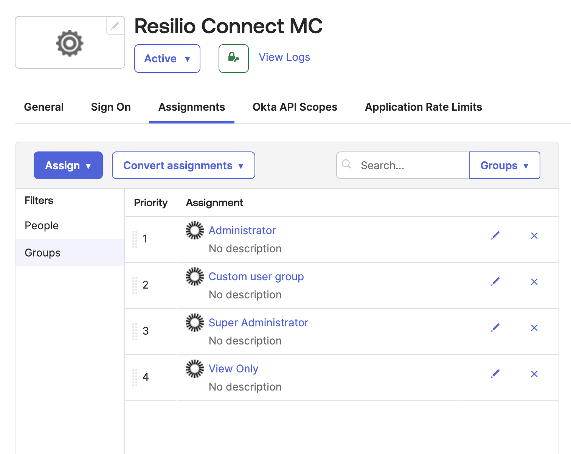Open the Active status dropdown
Screen dimensions: 571x454
[167, 59]
